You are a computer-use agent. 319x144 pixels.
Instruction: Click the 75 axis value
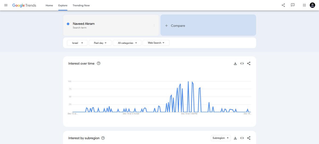pyautogui.click(x=70, y=89)
